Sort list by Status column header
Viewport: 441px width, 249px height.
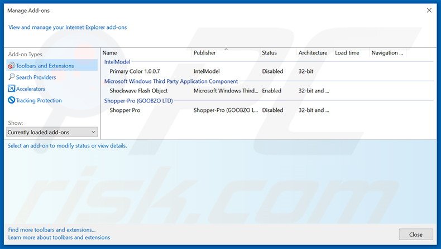pos(269,53)
